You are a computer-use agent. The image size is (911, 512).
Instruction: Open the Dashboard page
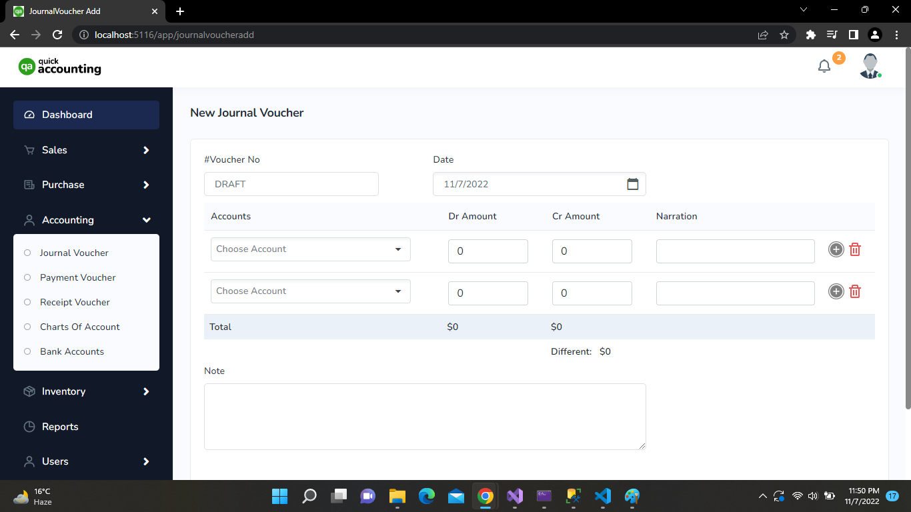86,115
